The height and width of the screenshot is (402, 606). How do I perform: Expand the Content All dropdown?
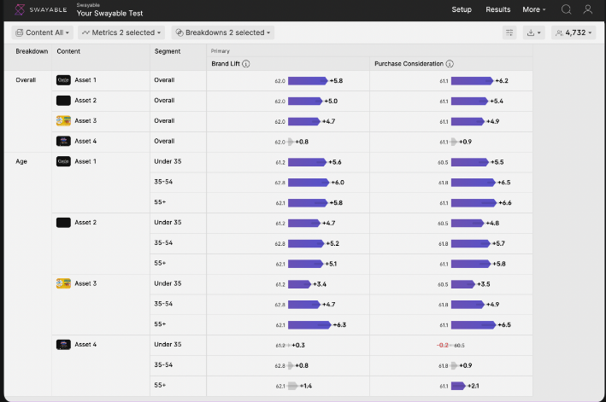pyautogui.click(x=42, y=32)
